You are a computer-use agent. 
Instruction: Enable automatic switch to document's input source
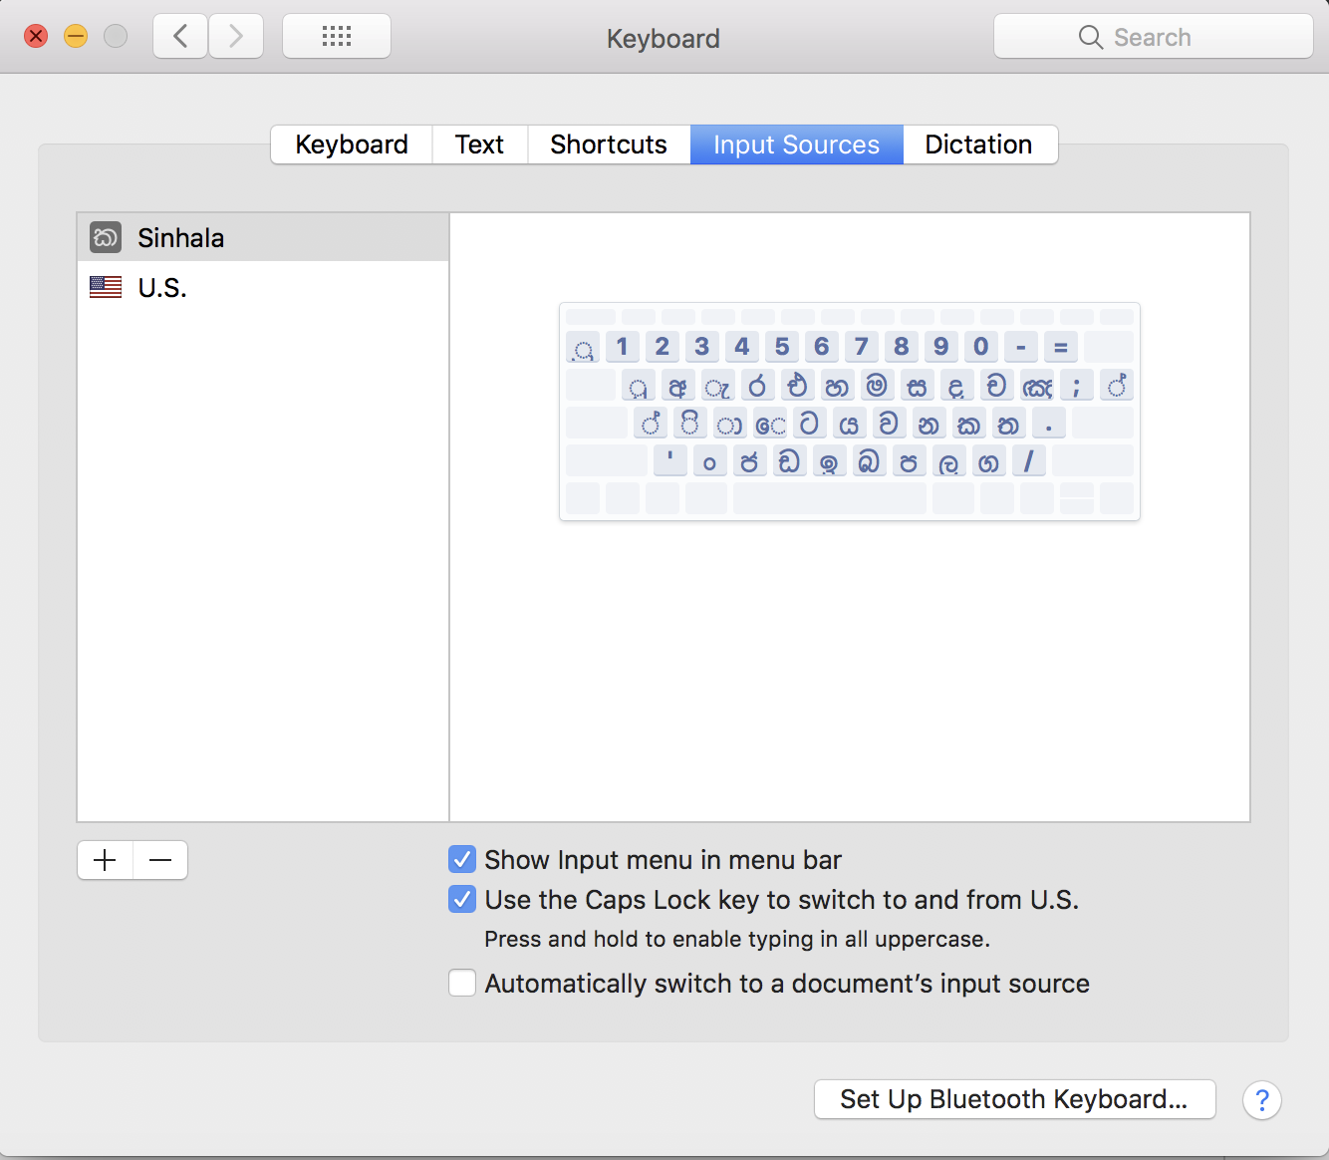(x=461, y=983)
